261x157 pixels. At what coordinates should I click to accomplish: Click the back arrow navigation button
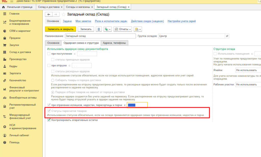(x=49, y=15)
